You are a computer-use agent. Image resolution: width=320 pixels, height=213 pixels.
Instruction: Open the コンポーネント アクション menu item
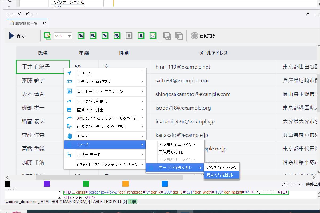coord(105,91)
